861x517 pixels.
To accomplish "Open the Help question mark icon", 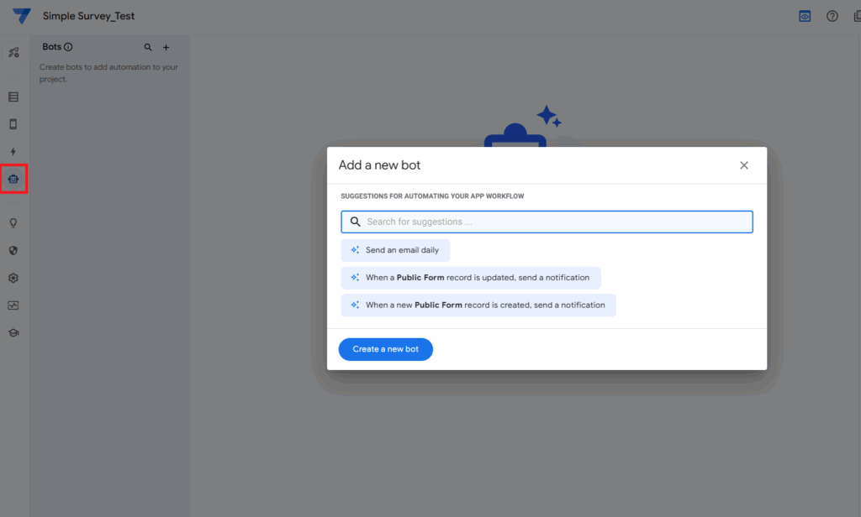I will [x=832, y=16].
